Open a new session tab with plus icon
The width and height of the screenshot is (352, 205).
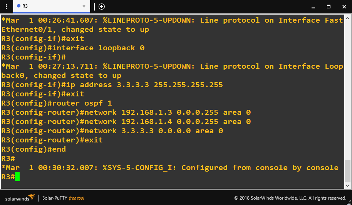[x=102, y=7]
